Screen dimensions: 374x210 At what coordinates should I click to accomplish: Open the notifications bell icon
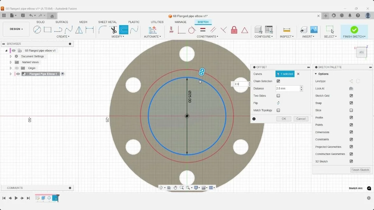(350, 16)
